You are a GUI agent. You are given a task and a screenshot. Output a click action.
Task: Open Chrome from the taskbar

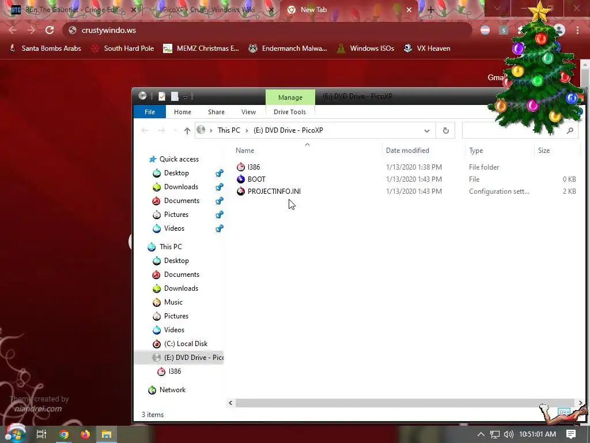coord(64,434)
